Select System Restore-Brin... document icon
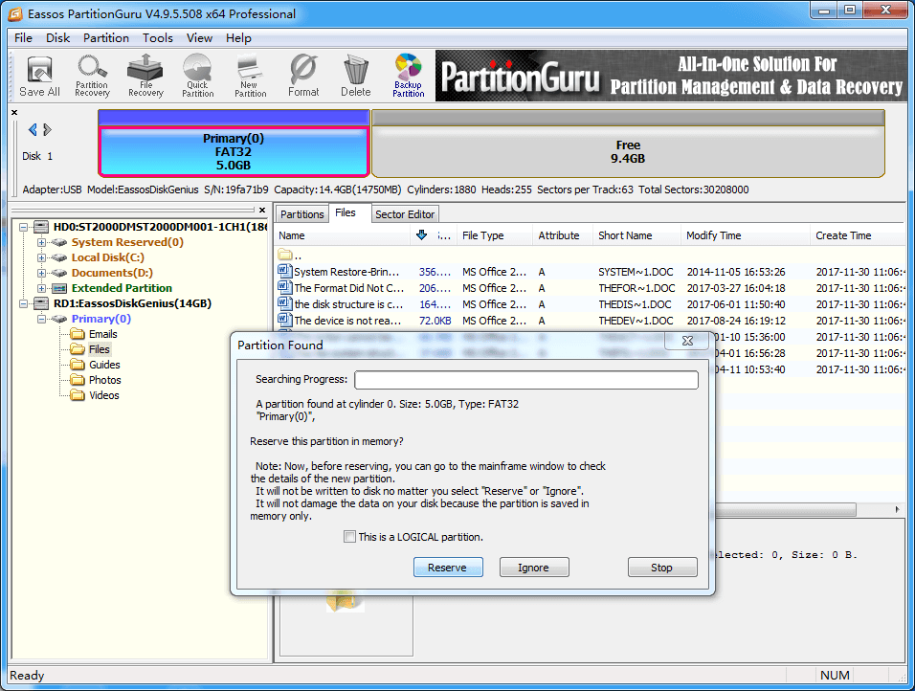Screen dimensions: 915x691 tap(285, 272)
